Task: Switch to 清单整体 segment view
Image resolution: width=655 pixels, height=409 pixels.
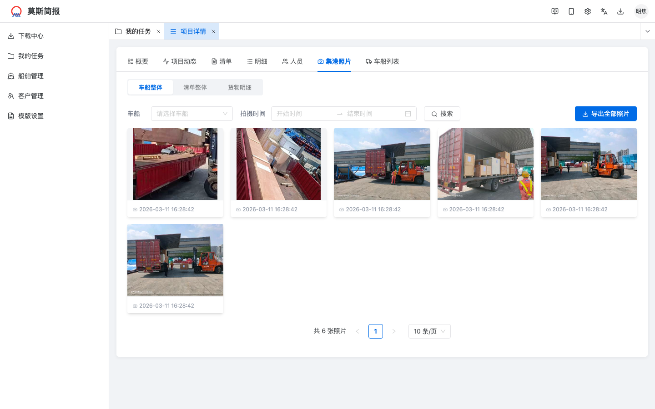Action: coord(195,87)
